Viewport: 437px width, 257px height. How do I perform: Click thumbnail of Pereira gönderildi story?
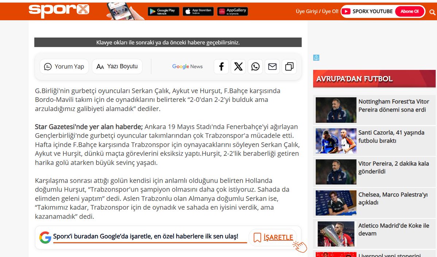(x=336, y=172)
